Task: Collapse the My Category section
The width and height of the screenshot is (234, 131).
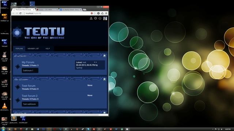Action: (x=105, y=56)
